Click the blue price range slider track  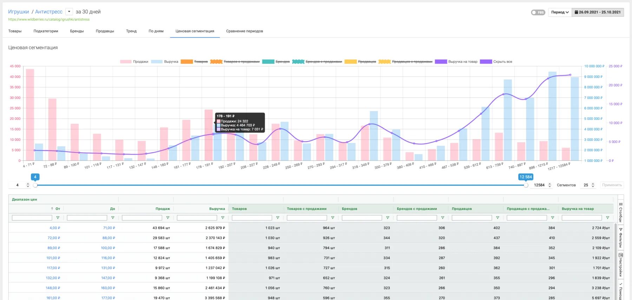[280, 185]
